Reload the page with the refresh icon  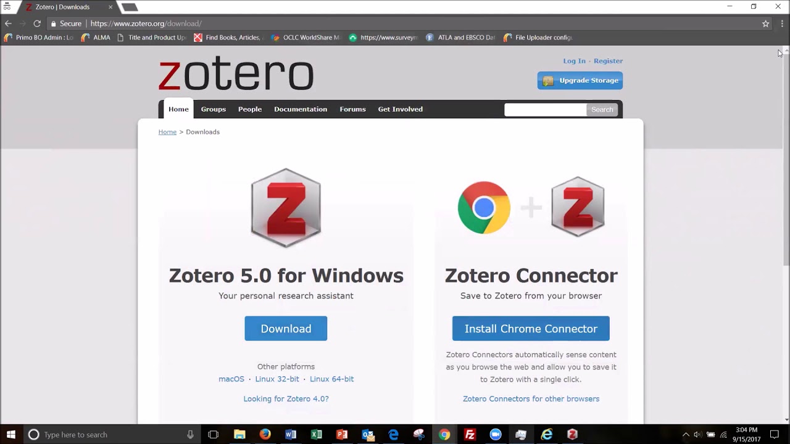coord(37,23)
